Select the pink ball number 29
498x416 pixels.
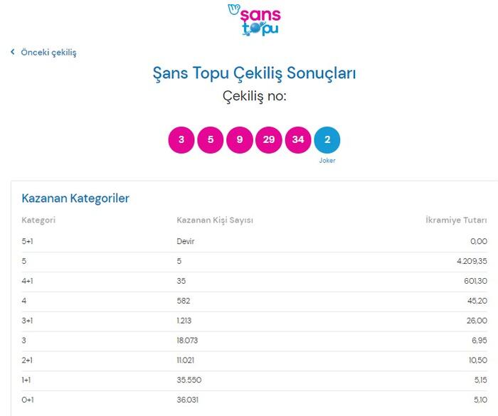coord(269,139)
